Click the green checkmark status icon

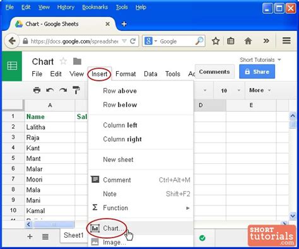point(202,238)
